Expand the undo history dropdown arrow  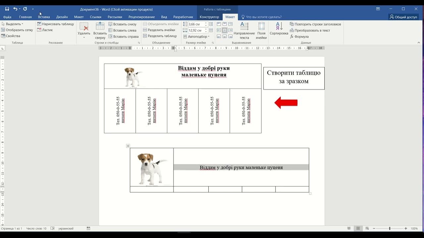(20, 9)
